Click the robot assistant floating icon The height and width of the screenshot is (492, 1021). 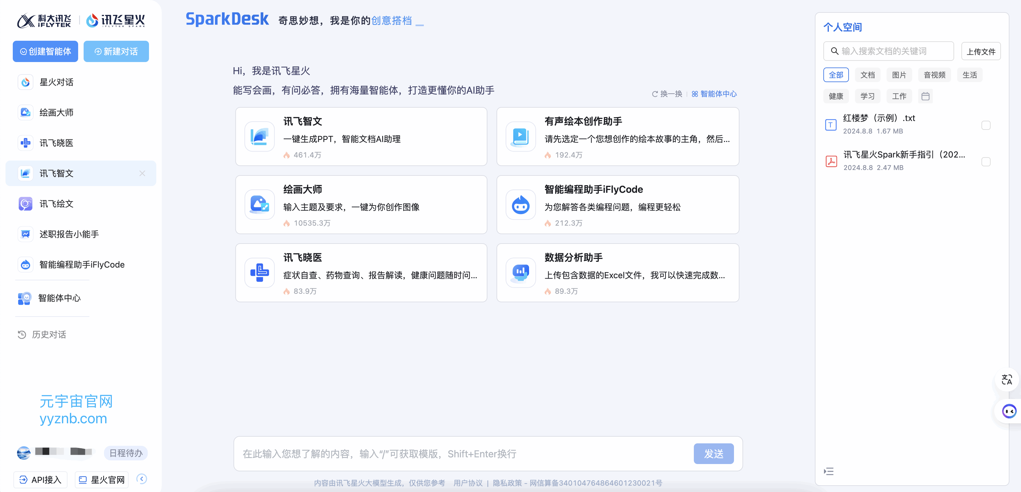click(1009, 411)
